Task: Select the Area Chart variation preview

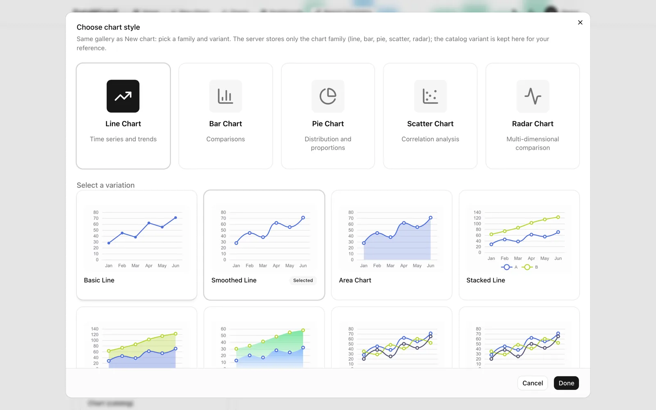Action: [x=392, y=239]
